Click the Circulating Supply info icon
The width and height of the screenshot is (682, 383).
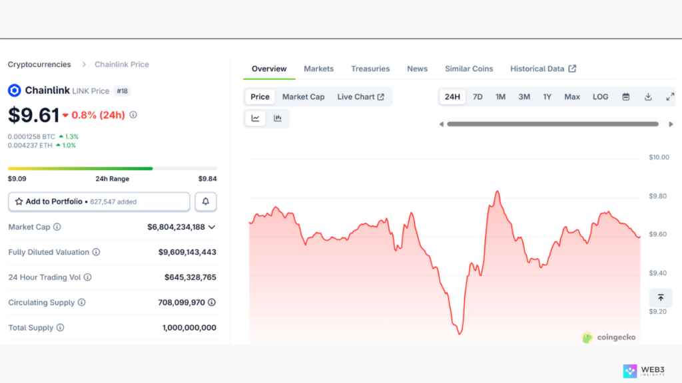[x=82, y=303]
